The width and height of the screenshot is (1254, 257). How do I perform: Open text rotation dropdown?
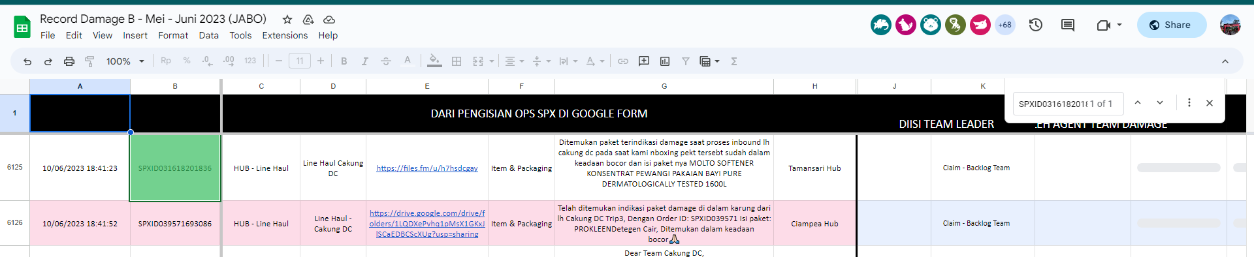(x=595, y=61)
